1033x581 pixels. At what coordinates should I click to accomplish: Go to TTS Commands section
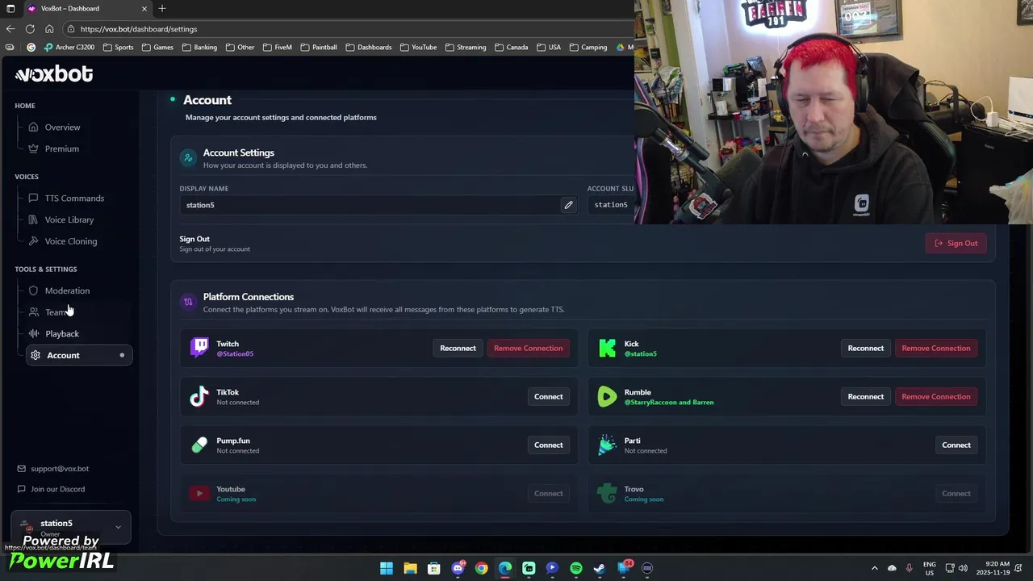[x=74, y=198]
